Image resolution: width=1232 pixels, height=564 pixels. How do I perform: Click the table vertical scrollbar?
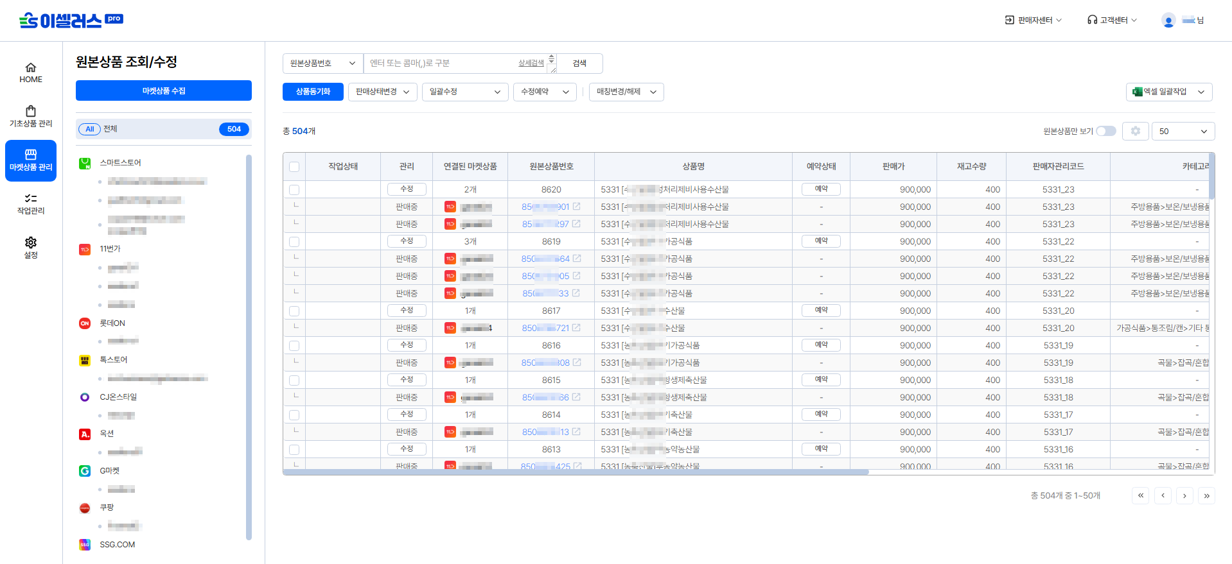[1212, 176]
